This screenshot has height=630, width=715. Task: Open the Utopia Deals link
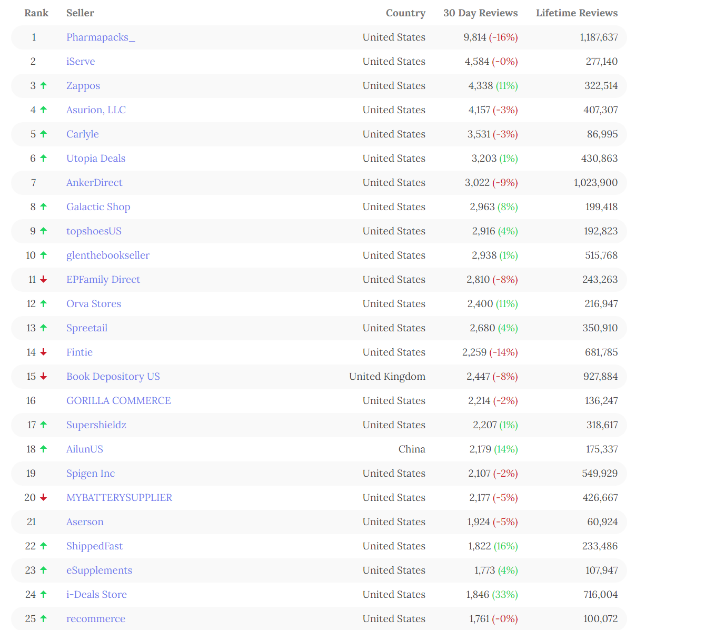pos(96,159)
